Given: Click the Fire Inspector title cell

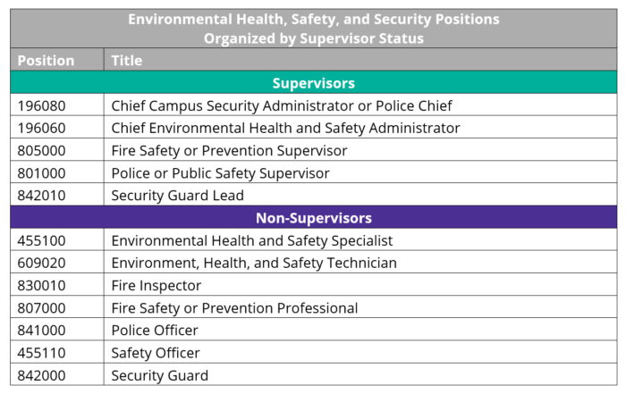Looking at the screenshot, I should click(156, 286).
